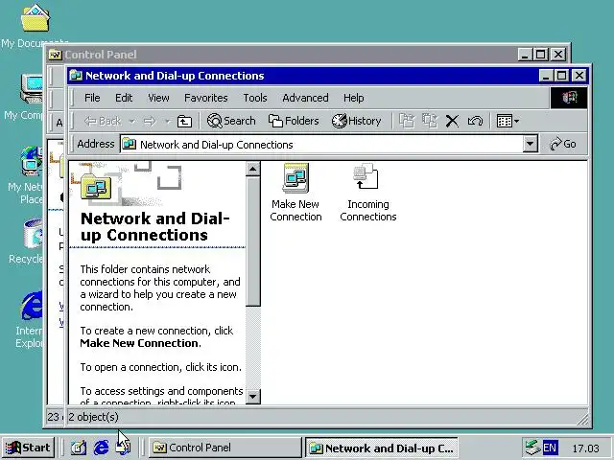Open the File menu
The image size is (614, 460).
pos(92,98)
